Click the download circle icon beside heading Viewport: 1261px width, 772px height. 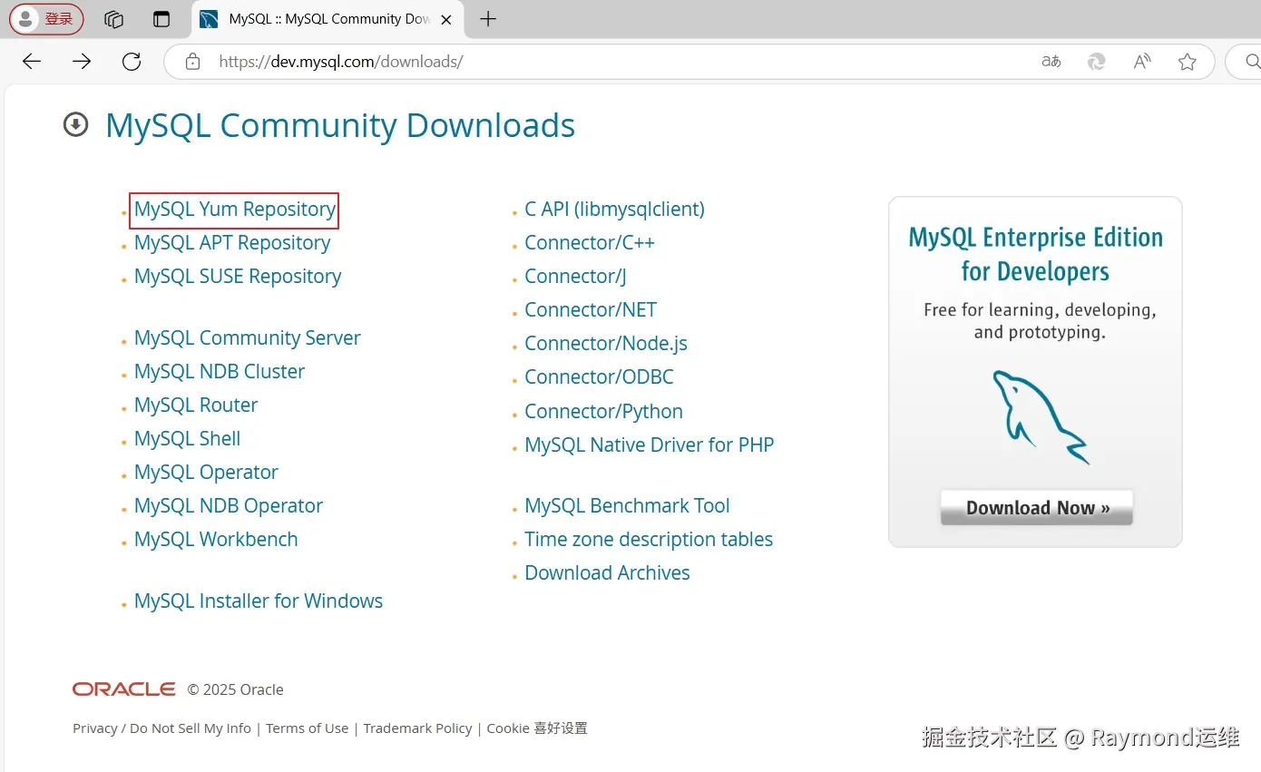pos(75,124)
